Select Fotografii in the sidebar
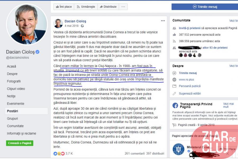Screen dimensions: 238x159 point(14,81)
